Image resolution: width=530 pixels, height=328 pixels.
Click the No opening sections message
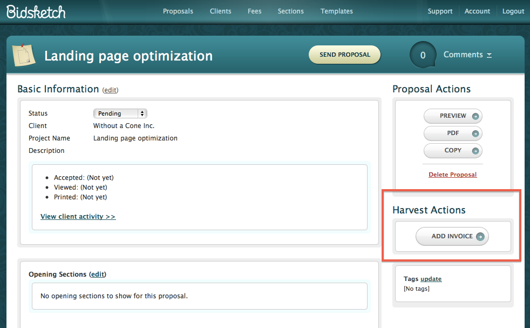(x=114, y=296)
